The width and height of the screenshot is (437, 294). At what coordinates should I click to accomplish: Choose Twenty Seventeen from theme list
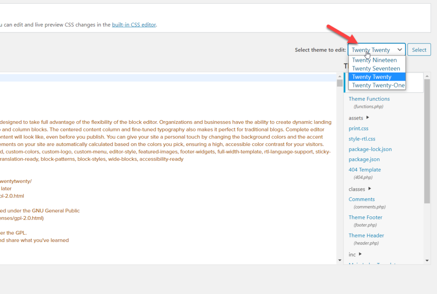[x=377, y=68]
